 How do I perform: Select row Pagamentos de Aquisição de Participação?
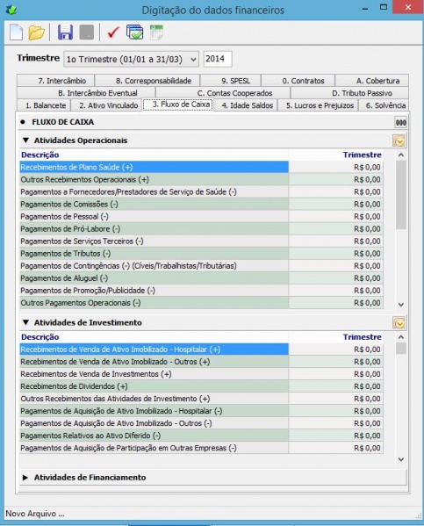point(201,448)
